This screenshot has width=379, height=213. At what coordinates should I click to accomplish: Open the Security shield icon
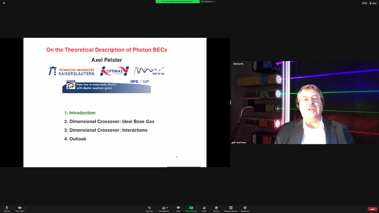149,208
